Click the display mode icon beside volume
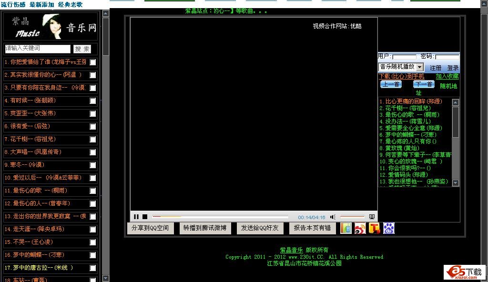 point(371,217)
